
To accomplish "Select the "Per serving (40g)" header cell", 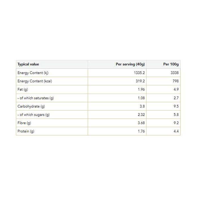I will 130,64.
